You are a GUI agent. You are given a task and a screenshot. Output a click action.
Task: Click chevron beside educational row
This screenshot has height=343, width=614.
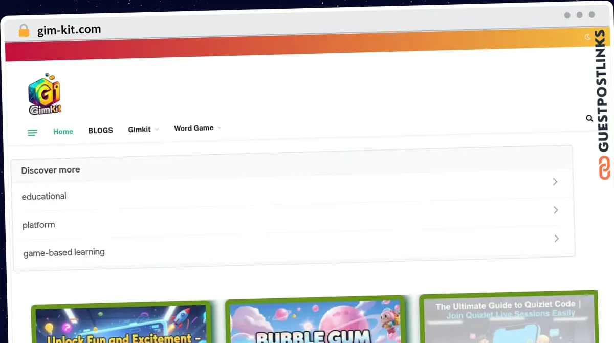click(x=555, y=182)
